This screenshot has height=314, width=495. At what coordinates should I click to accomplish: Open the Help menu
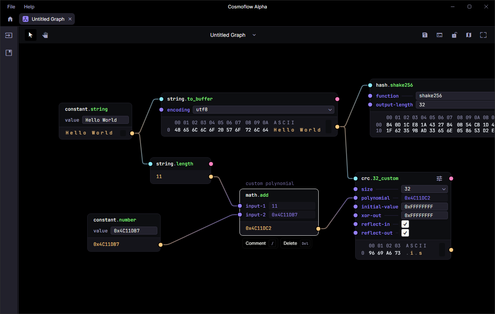tap(29, 7)
